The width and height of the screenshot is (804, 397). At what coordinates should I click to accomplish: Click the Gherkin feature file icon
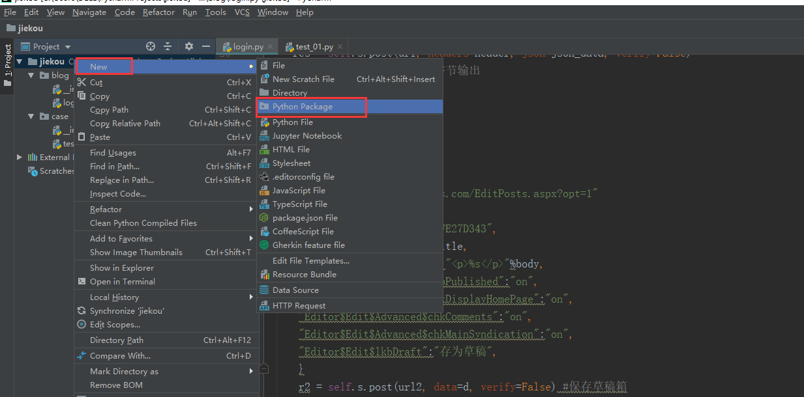[264, 245]
